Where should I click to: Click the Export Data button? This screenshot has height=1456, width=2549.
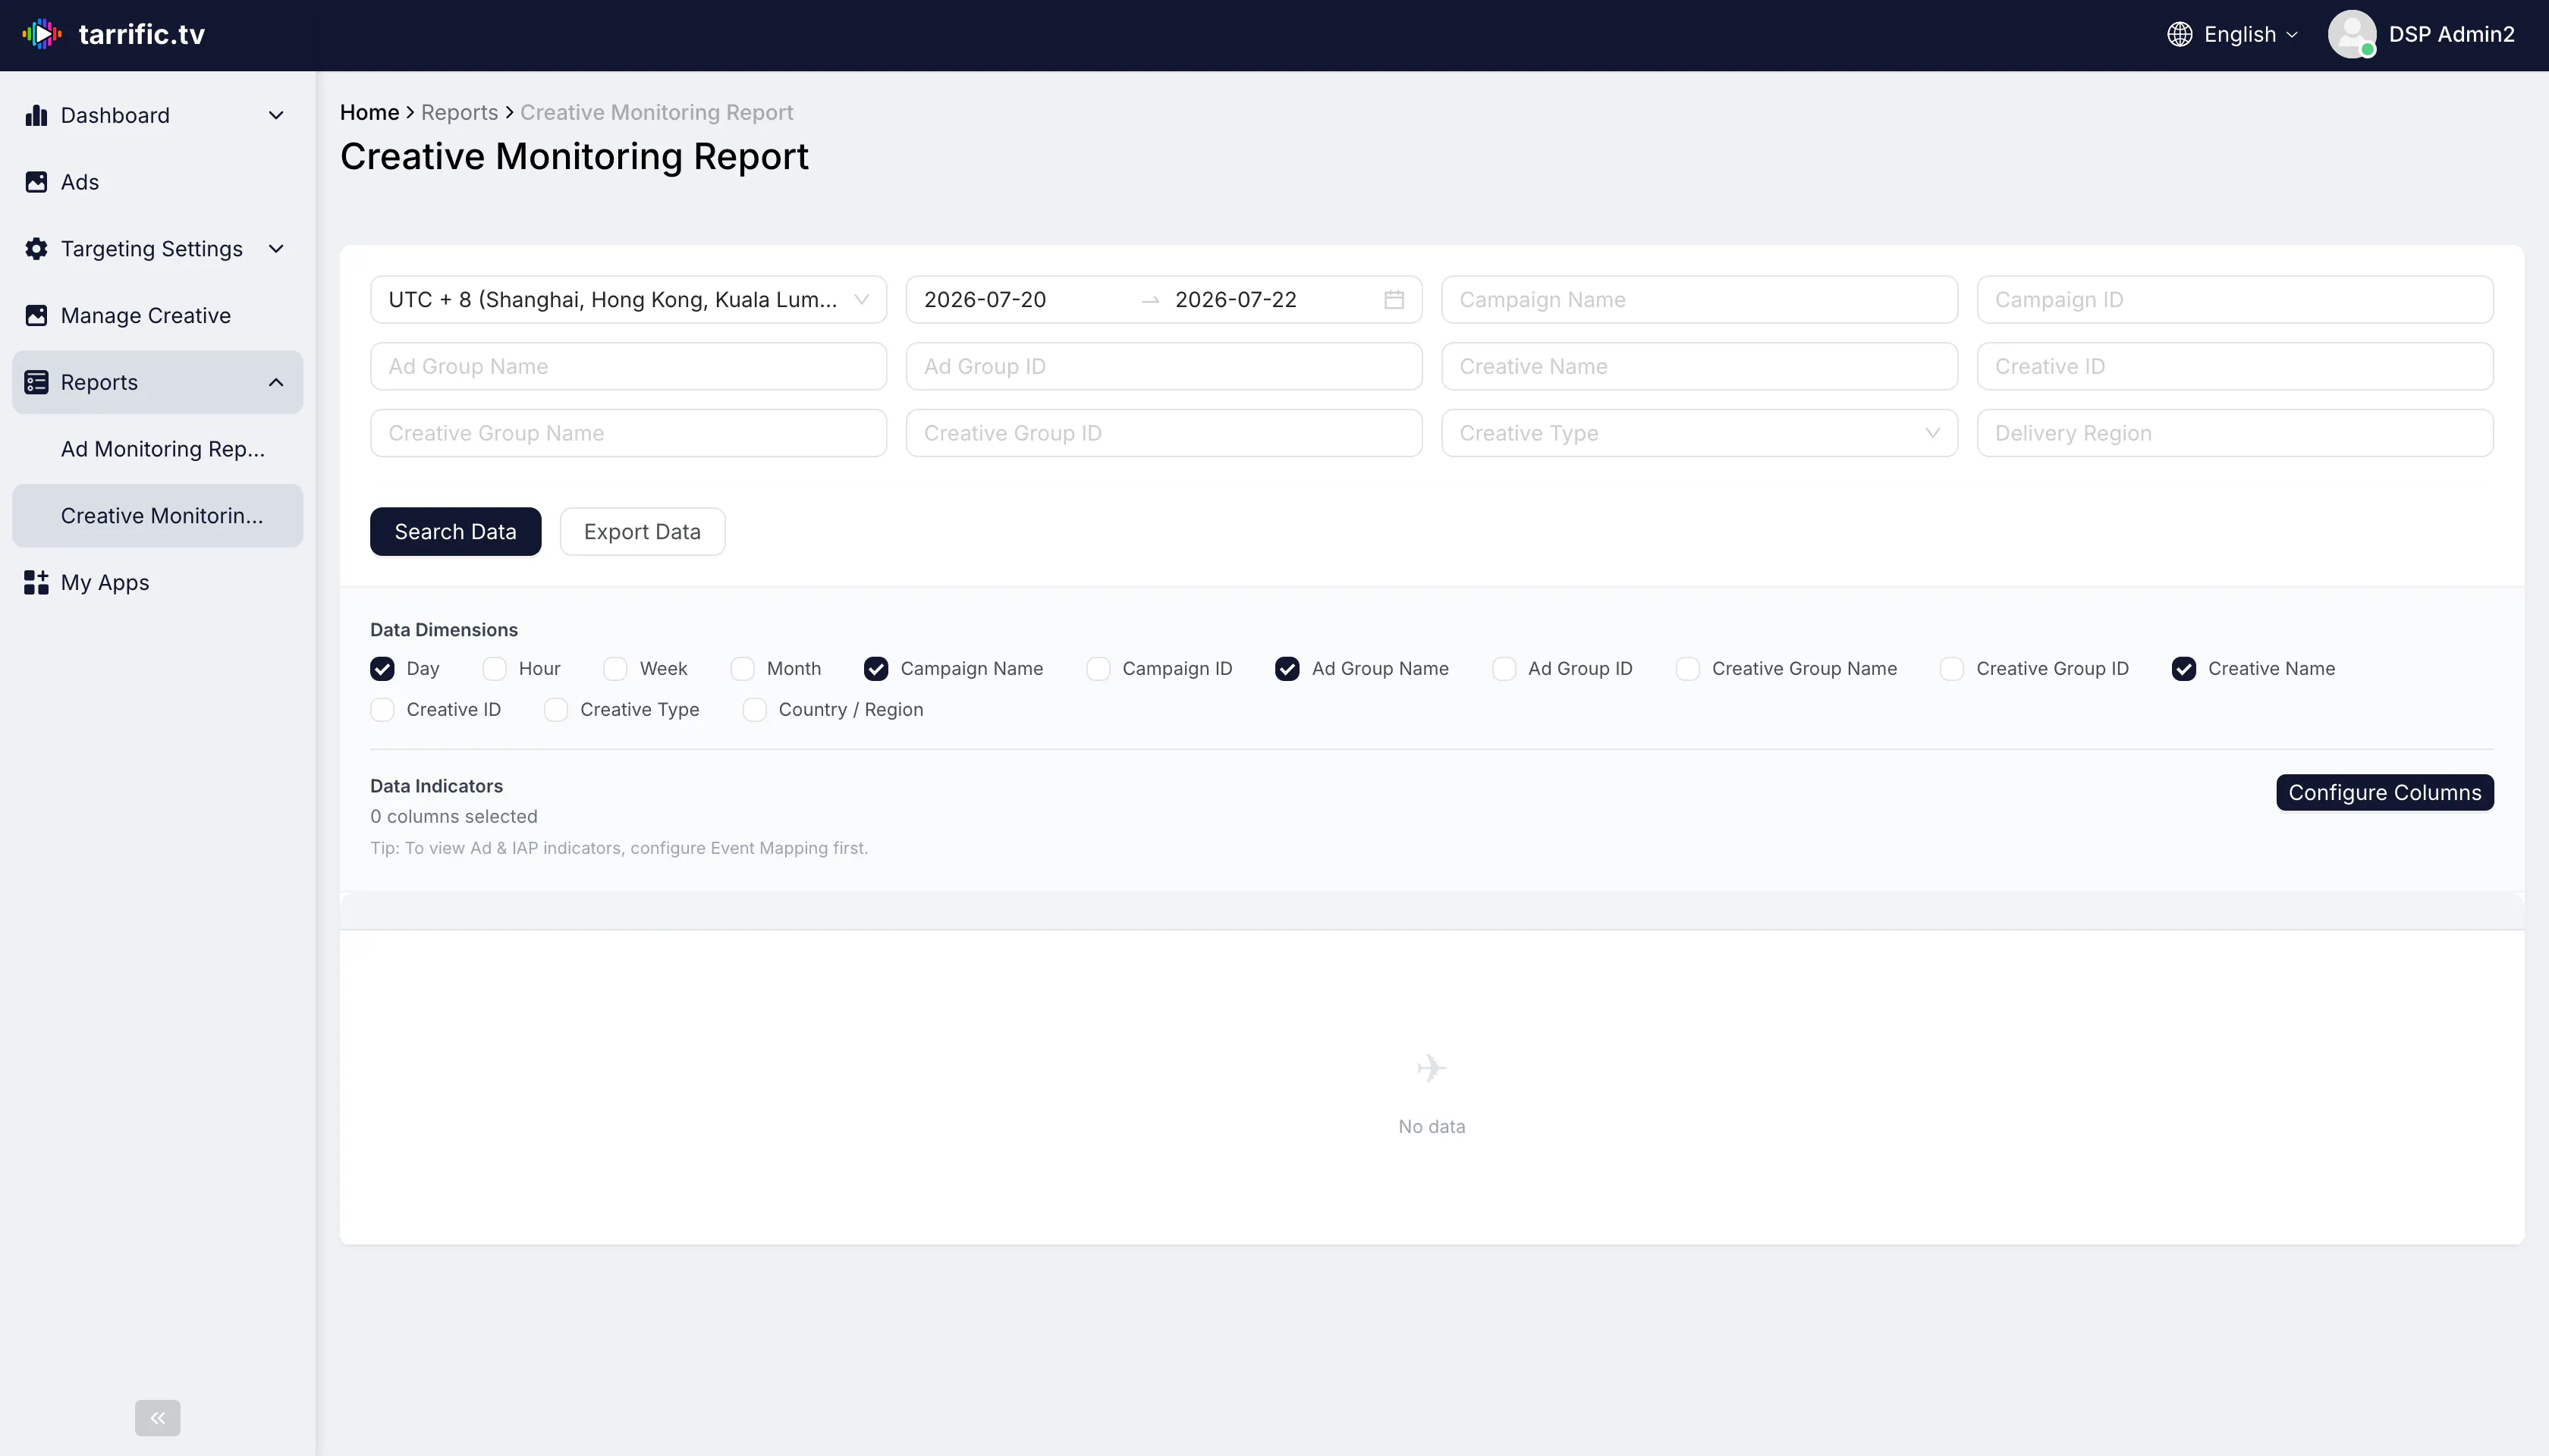coord(643,531)
